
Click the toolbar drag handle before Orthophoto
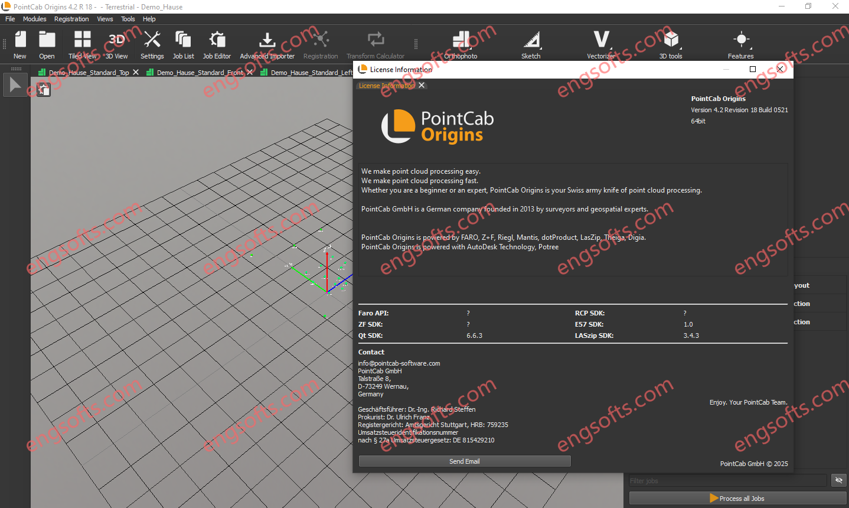(x=416, y=44)
